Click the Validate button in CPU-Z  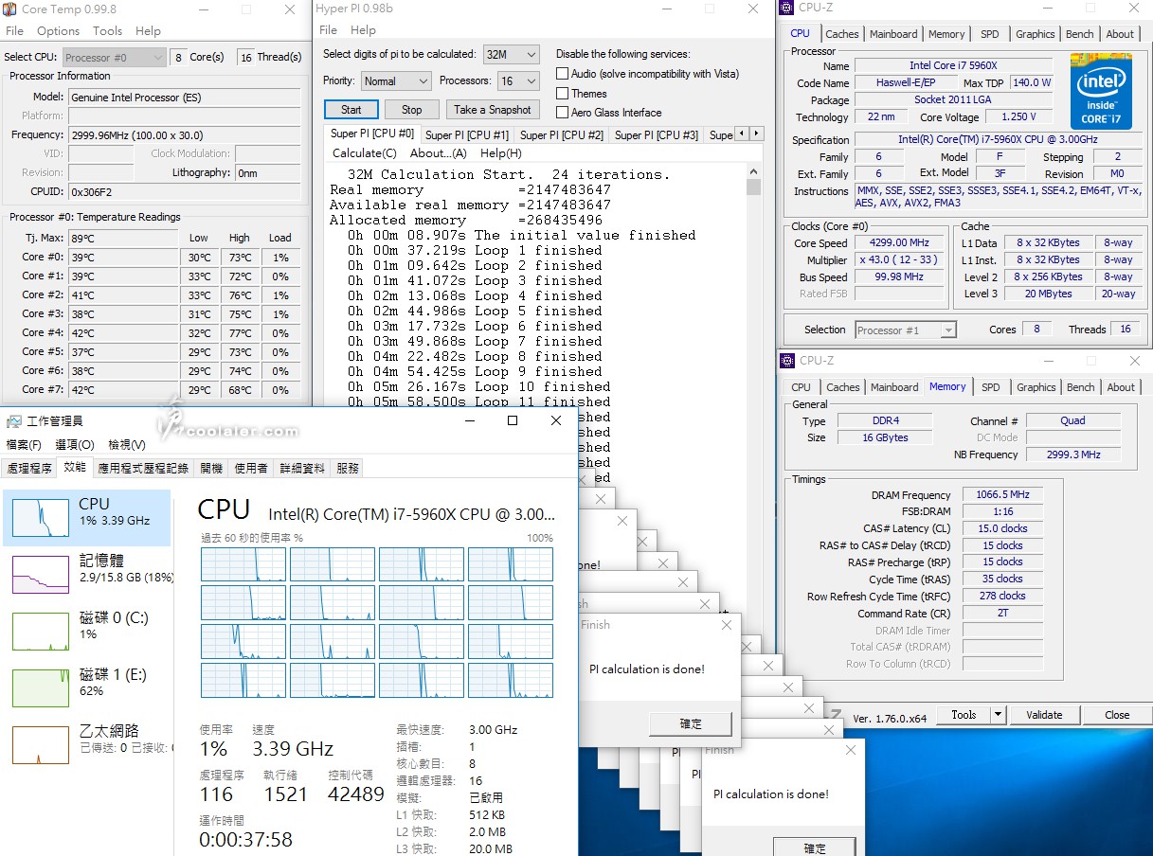pyautogui.click(x=1043, y=715)
